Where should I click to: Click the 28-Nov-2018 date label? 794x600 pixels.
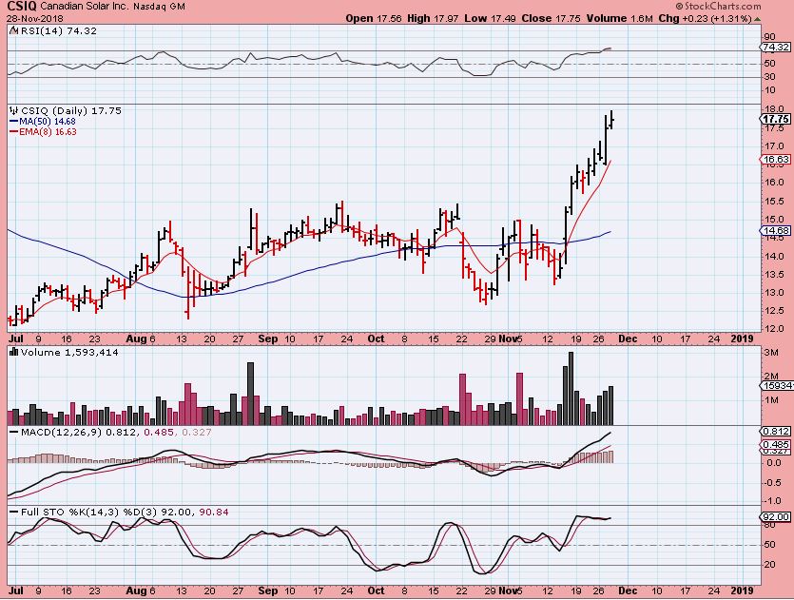point(34,19)
